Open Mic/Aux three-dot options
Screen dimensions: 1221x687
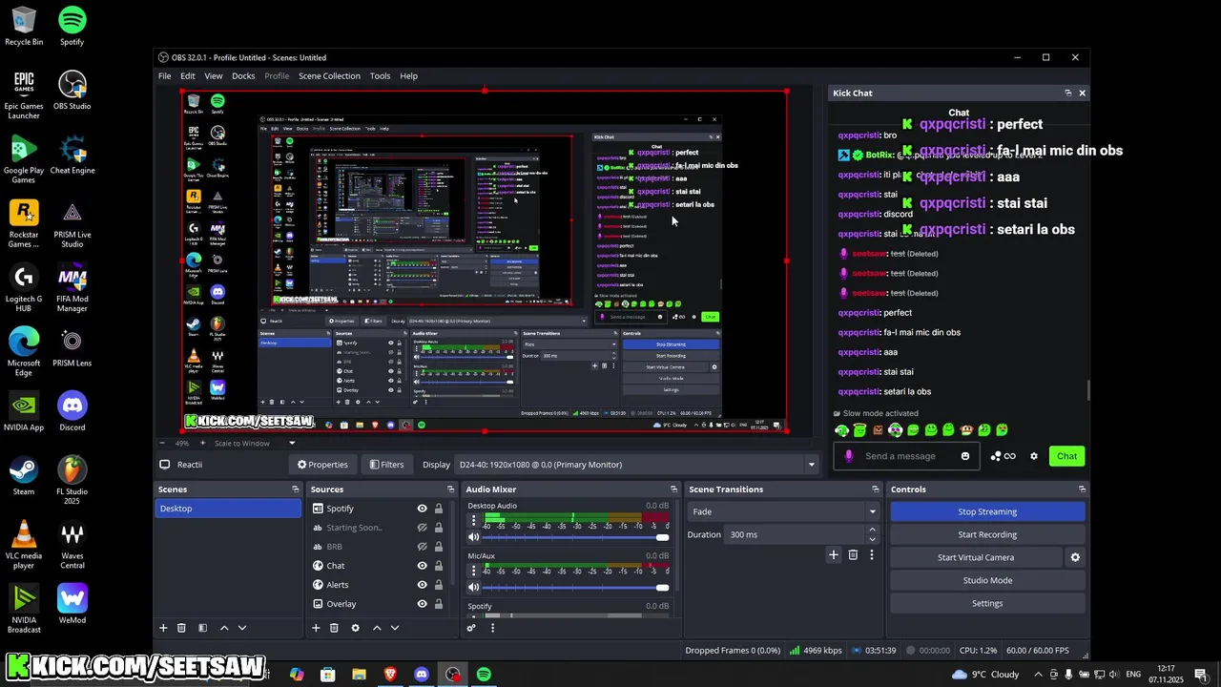pyautogui.click(x=474, y=571)
